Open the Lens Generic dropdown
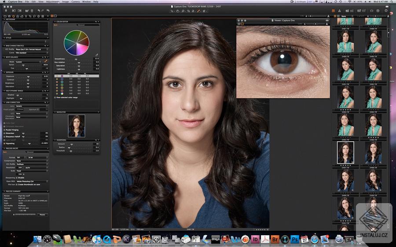The height and width of the screenshot is (247, 396). tap(32, 106)
